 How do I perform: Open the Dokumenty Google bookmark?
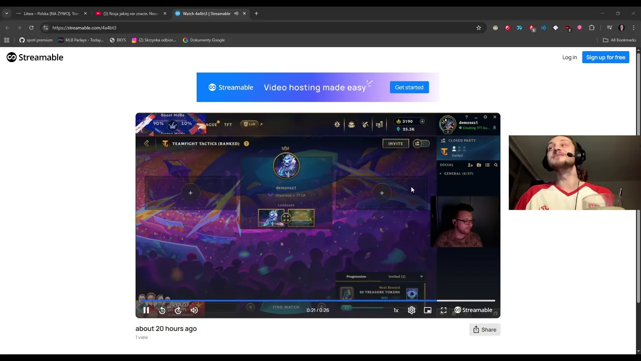click(203, 40)
